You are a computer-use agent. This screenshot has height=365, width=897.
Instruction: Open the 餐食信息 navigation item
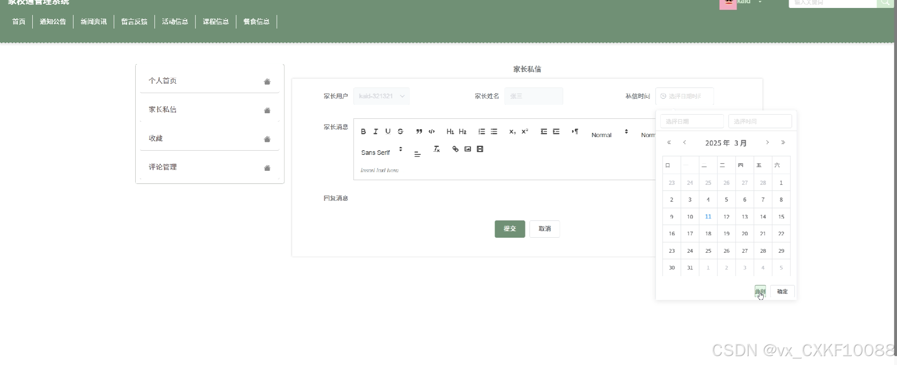[x=256, y=22]
